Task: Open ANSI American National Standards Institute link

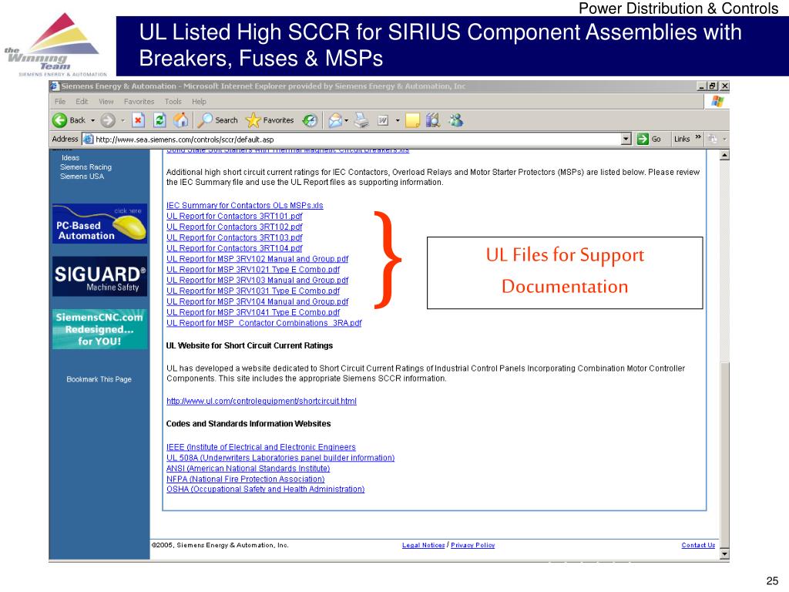Action: pyautogui.click(x=248, y=468)
